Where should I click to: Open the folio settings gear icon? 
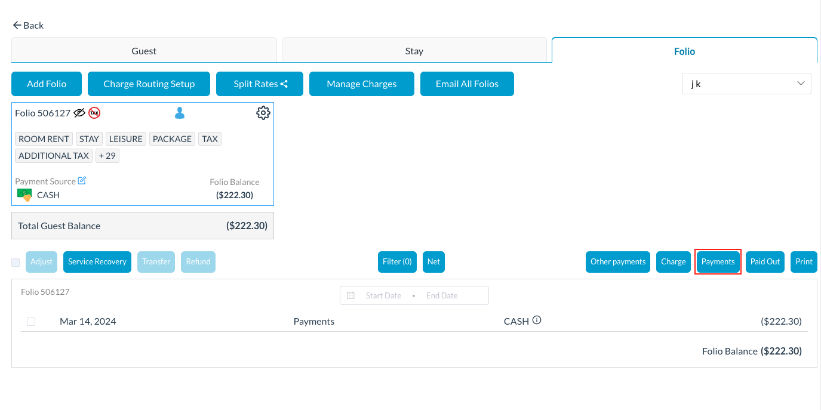coord(263,112)
